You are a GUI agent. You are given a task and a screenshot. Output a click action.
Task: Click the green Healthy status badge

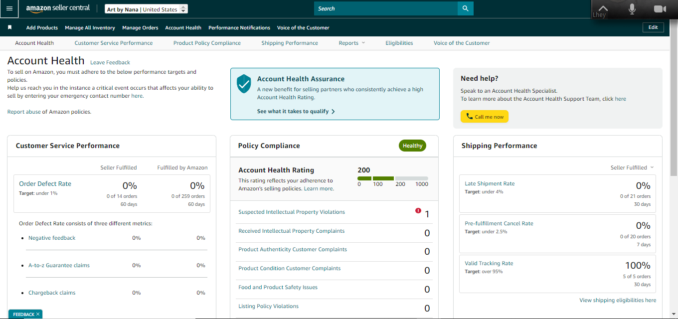[x=412, y=146]
